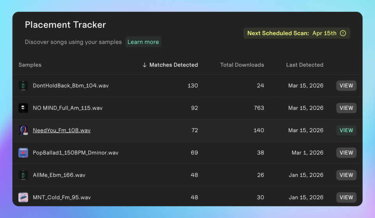Click the info icon beside Apr 15th
Viewport: 375px width, 218px height.
coord(343,33)
